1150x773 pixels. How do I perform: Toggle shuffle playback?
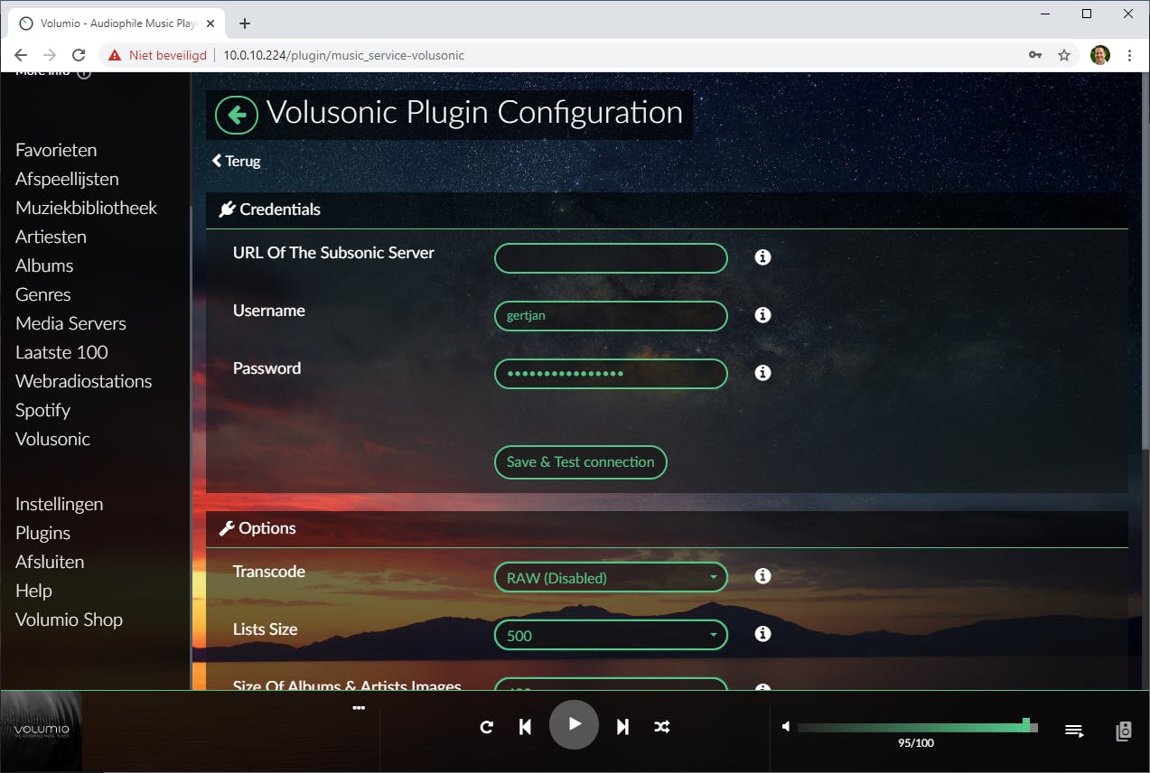point(662,726)
